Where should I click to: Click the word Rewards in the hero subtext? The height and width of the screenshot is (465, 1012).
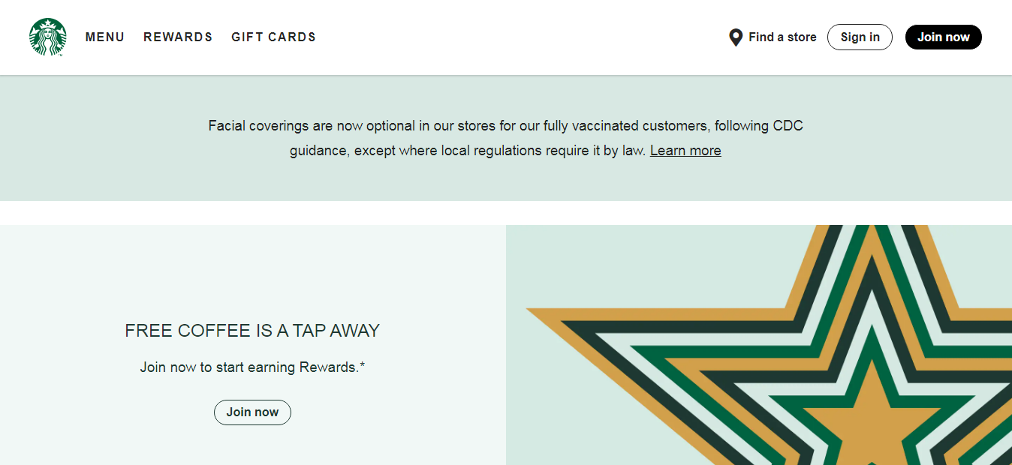tap(329, 367)
